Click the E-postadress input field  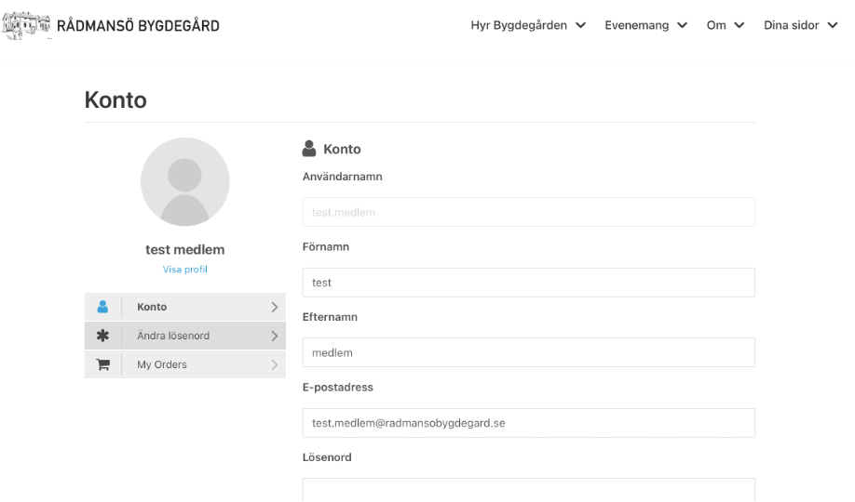point(528,423)
